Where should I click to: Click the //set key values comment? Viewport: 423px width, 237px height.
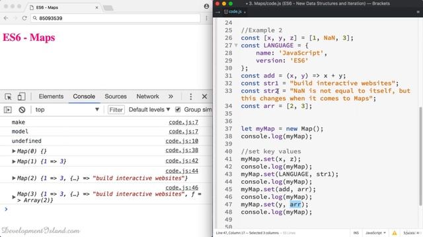point(271,151)
